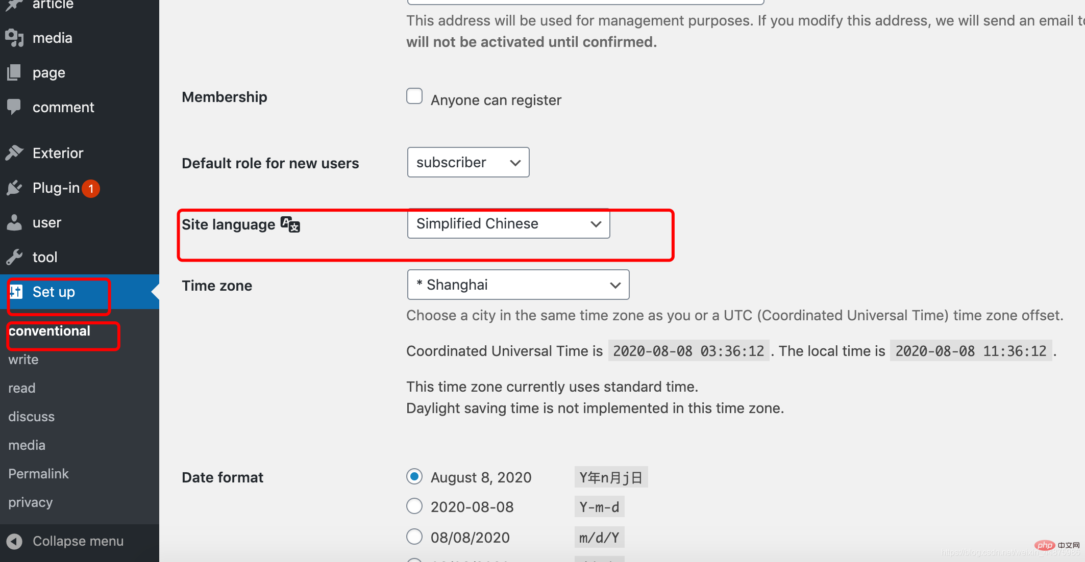Screen dimensions: 1085x562
Task: Open the conventional settings section
Action: click(x=49, y=331)
